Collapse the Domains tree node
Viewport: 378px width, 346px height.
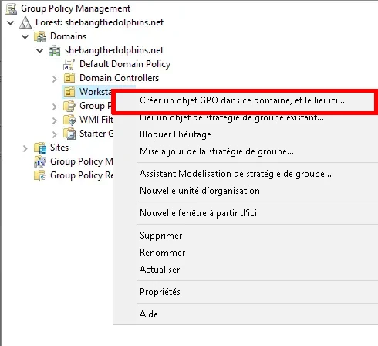(25, 36)
